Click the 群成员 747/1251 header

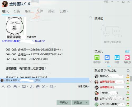105,71
